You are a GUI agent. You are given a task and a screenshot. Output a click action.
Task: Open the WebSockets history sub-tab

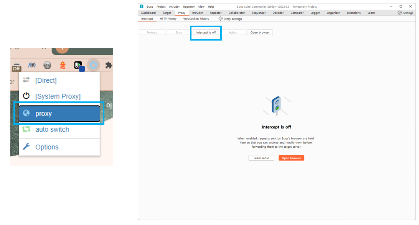[196, 19]
